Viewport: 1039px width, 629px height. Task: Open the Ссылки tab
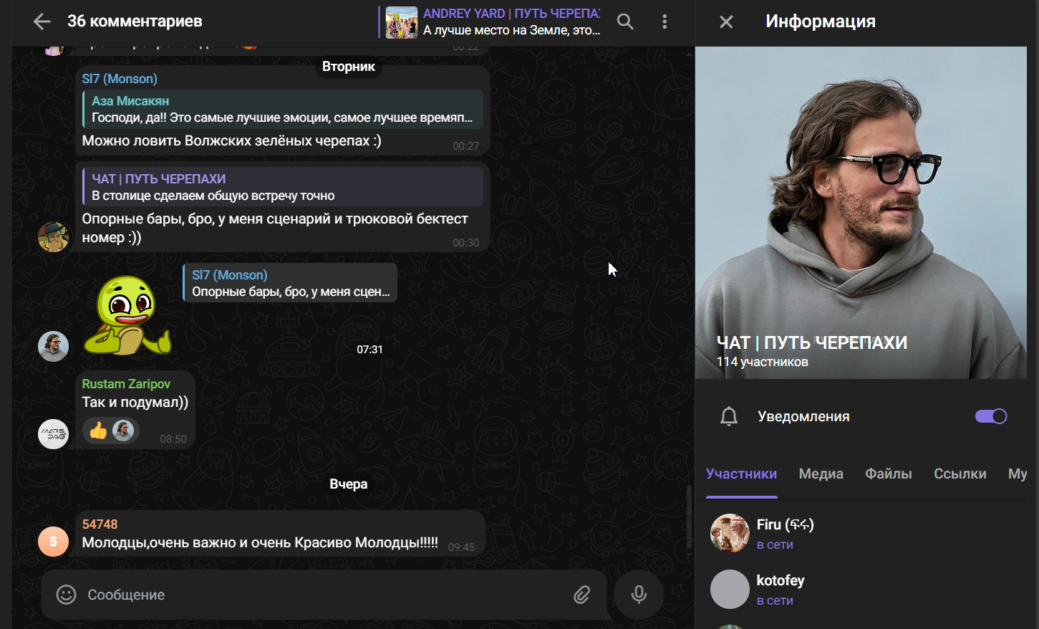960,474
